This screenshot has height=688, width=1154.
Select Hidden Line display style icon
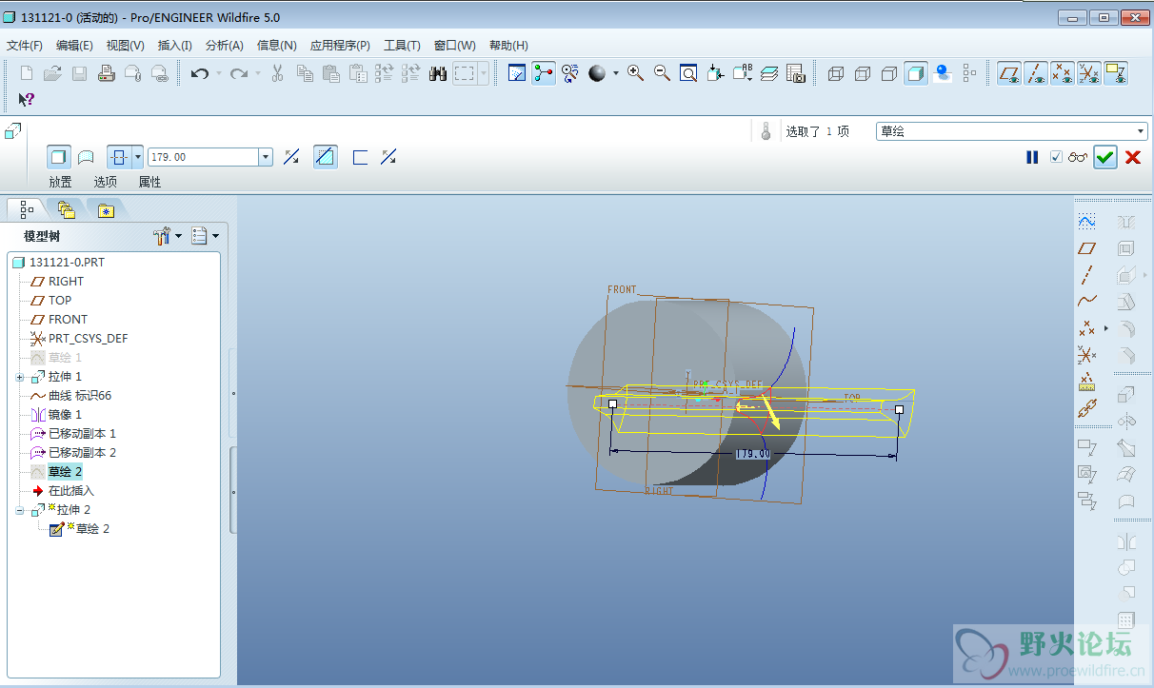863,73
